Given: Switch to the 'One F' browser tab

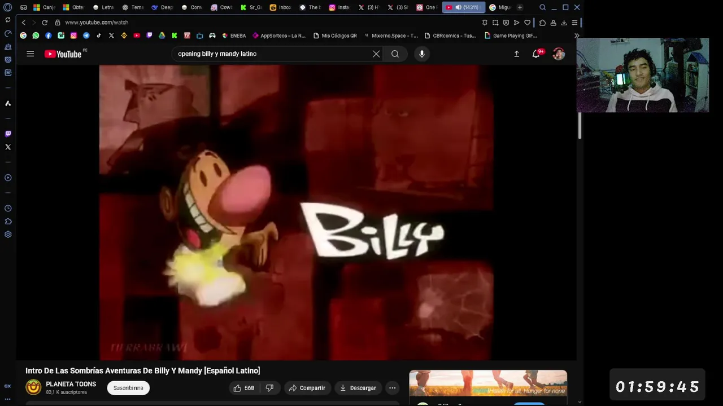Looking at the screenshot, I should pyautogui.click(x=427, y=7).
